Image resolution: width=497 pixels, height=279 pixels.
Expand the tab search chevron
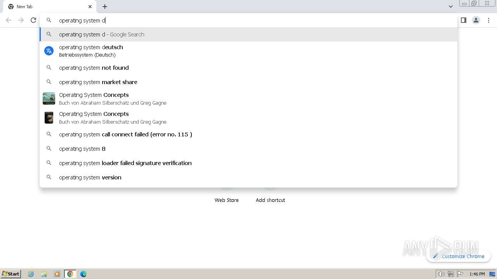pyautogui.click(x=450, y=7)
